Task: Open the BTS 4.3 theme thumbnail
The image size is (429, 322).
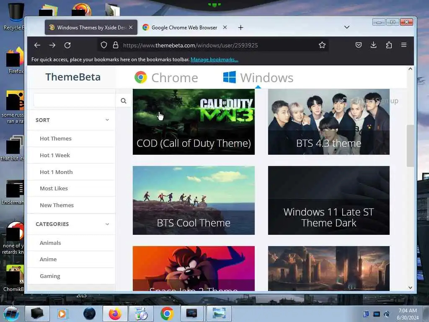Action: [x=328, y=122]
